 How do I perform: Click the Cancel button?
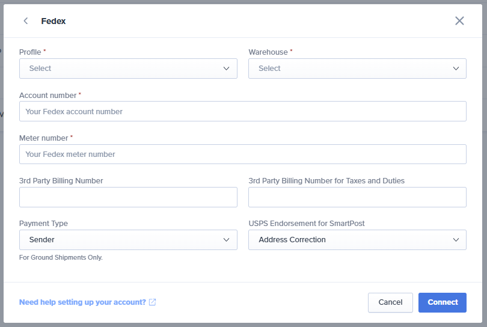390,302
